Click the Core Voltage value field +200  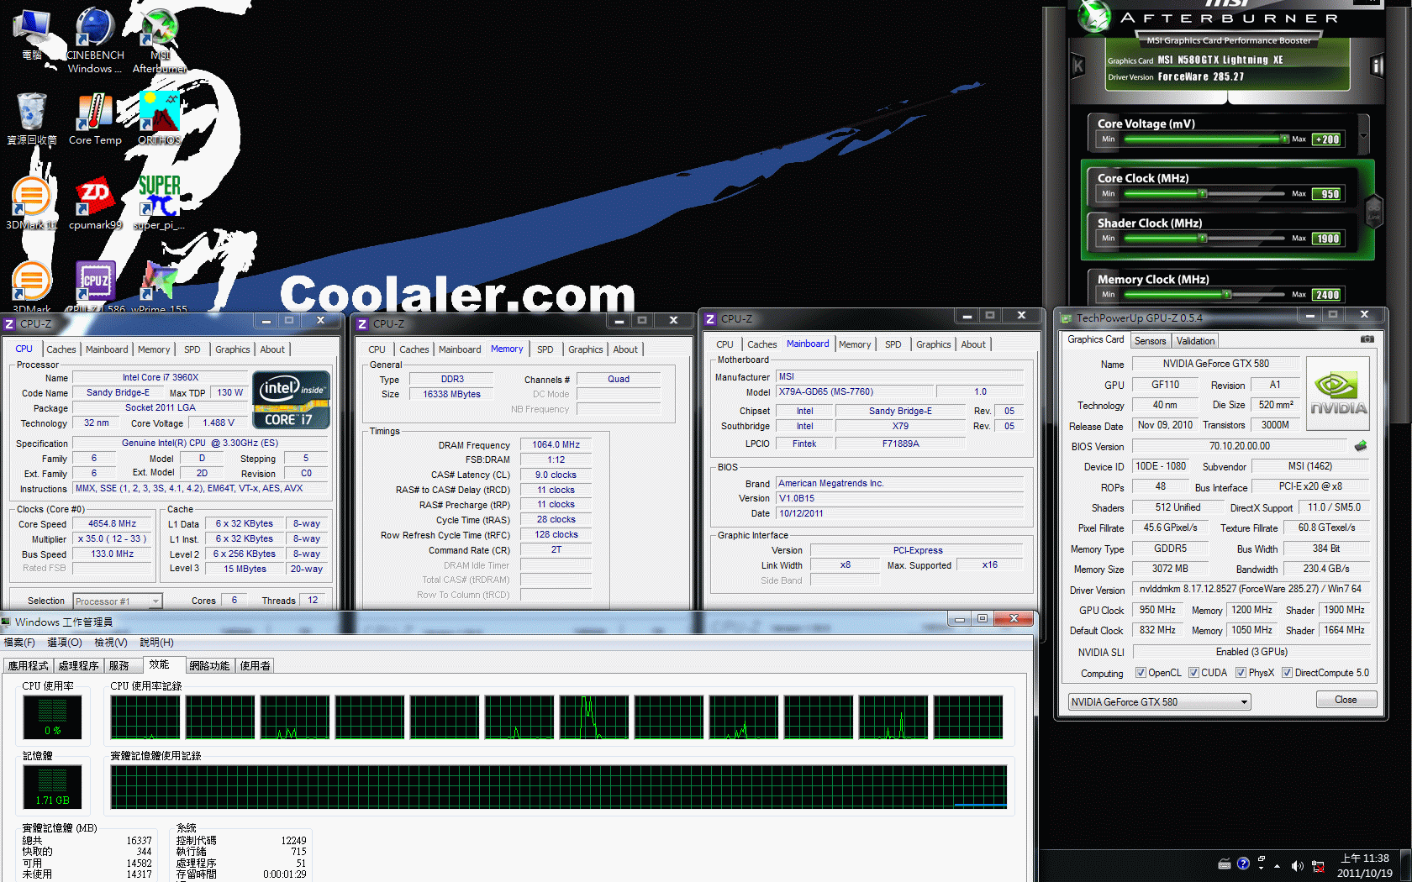tap(1327, 139)
